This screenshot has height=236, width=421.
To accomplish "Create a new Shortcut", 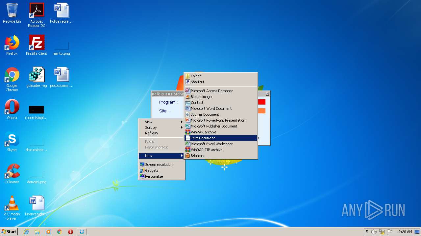I will point(221,82).
